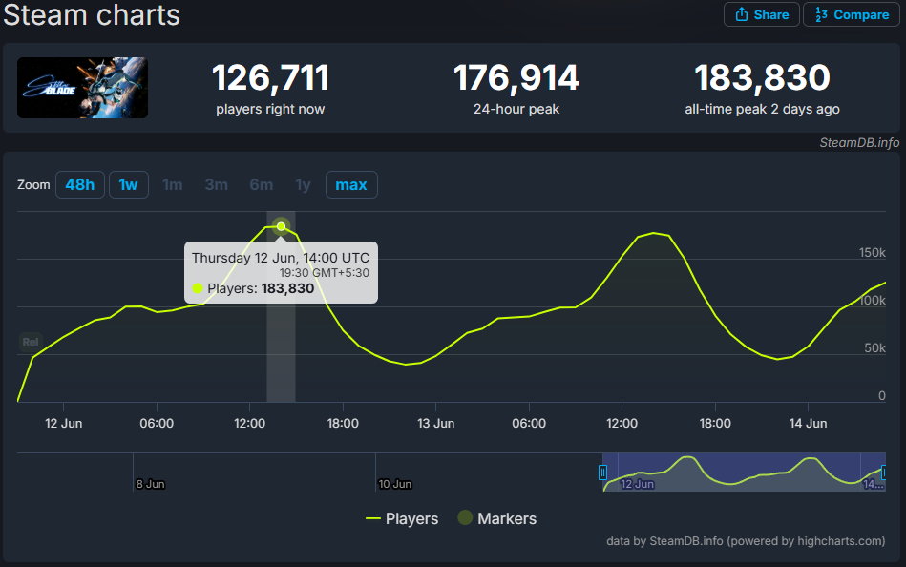Select the 3m zoom option
This screenshot has height=567, width=906.
[x=216, y=185]
